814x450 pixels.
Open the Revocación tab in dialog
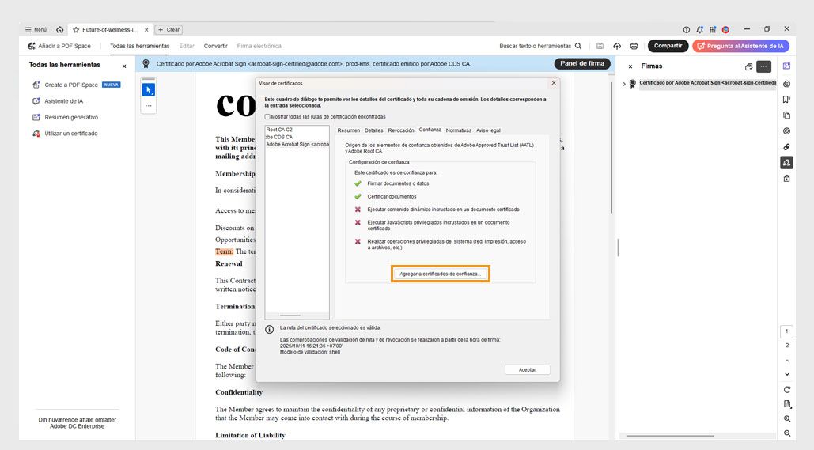tap(401, 130)
